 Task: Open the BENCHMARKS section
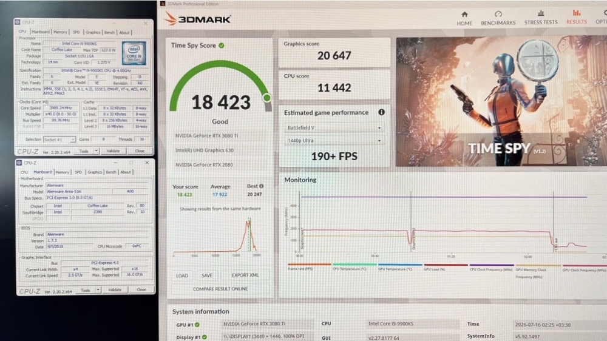coord(498,19)
